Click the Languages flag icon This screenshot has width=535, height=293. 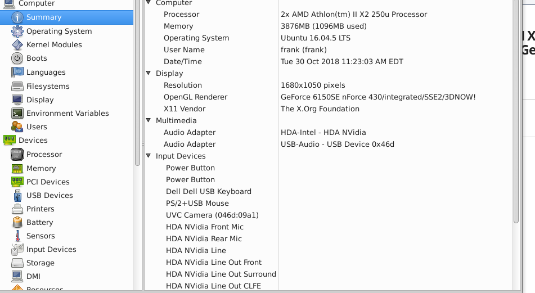17,73
